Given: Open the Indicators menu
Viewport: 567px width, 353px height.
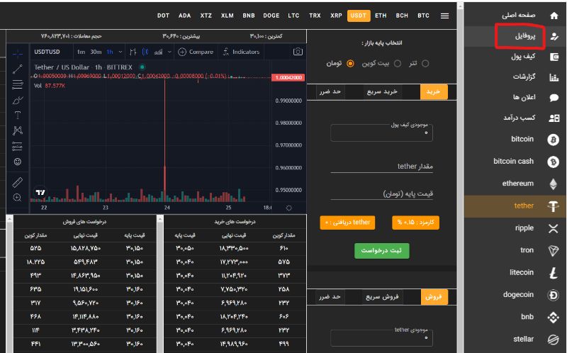Looking at the screenshot, I should coord(241,52).
